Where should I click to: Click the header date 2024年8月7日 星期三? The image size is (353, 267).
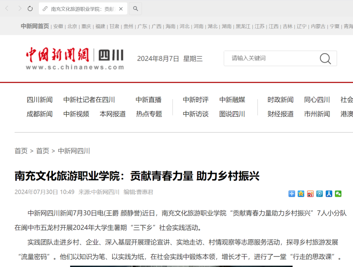[x=170, y=59]
